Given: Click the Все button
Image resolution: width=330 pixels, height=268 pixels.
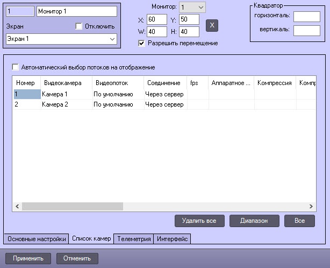Looking at the screenshot, I should [x=299, y=221].
